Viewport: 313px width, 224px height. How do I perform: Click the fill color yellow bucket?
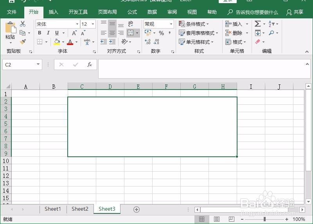[x=57, y=42]
